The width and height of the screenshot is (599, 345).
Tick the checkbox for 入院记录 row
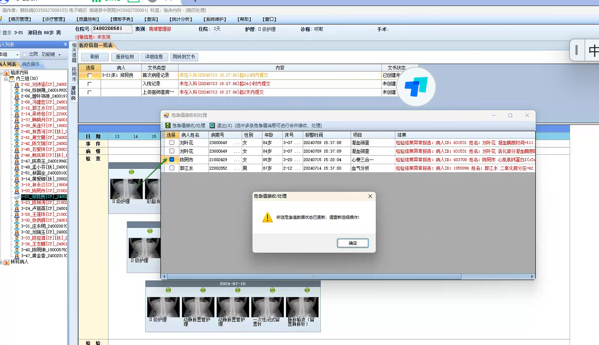[89, 84]
